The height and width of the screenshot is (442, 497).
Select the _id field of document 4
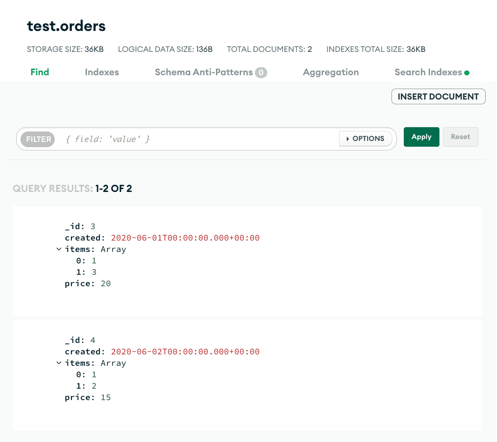75,340
